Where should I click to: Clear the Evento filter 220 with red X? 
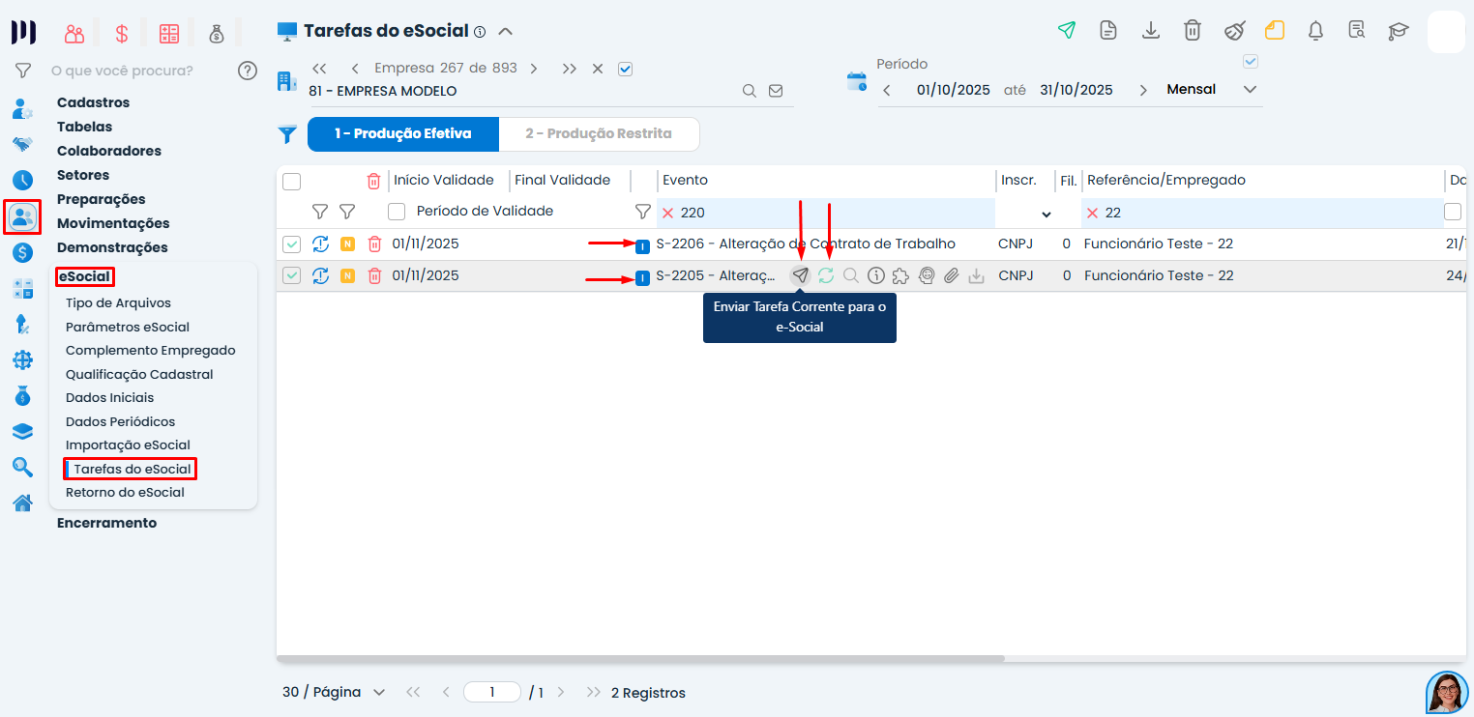pos(667,213)
